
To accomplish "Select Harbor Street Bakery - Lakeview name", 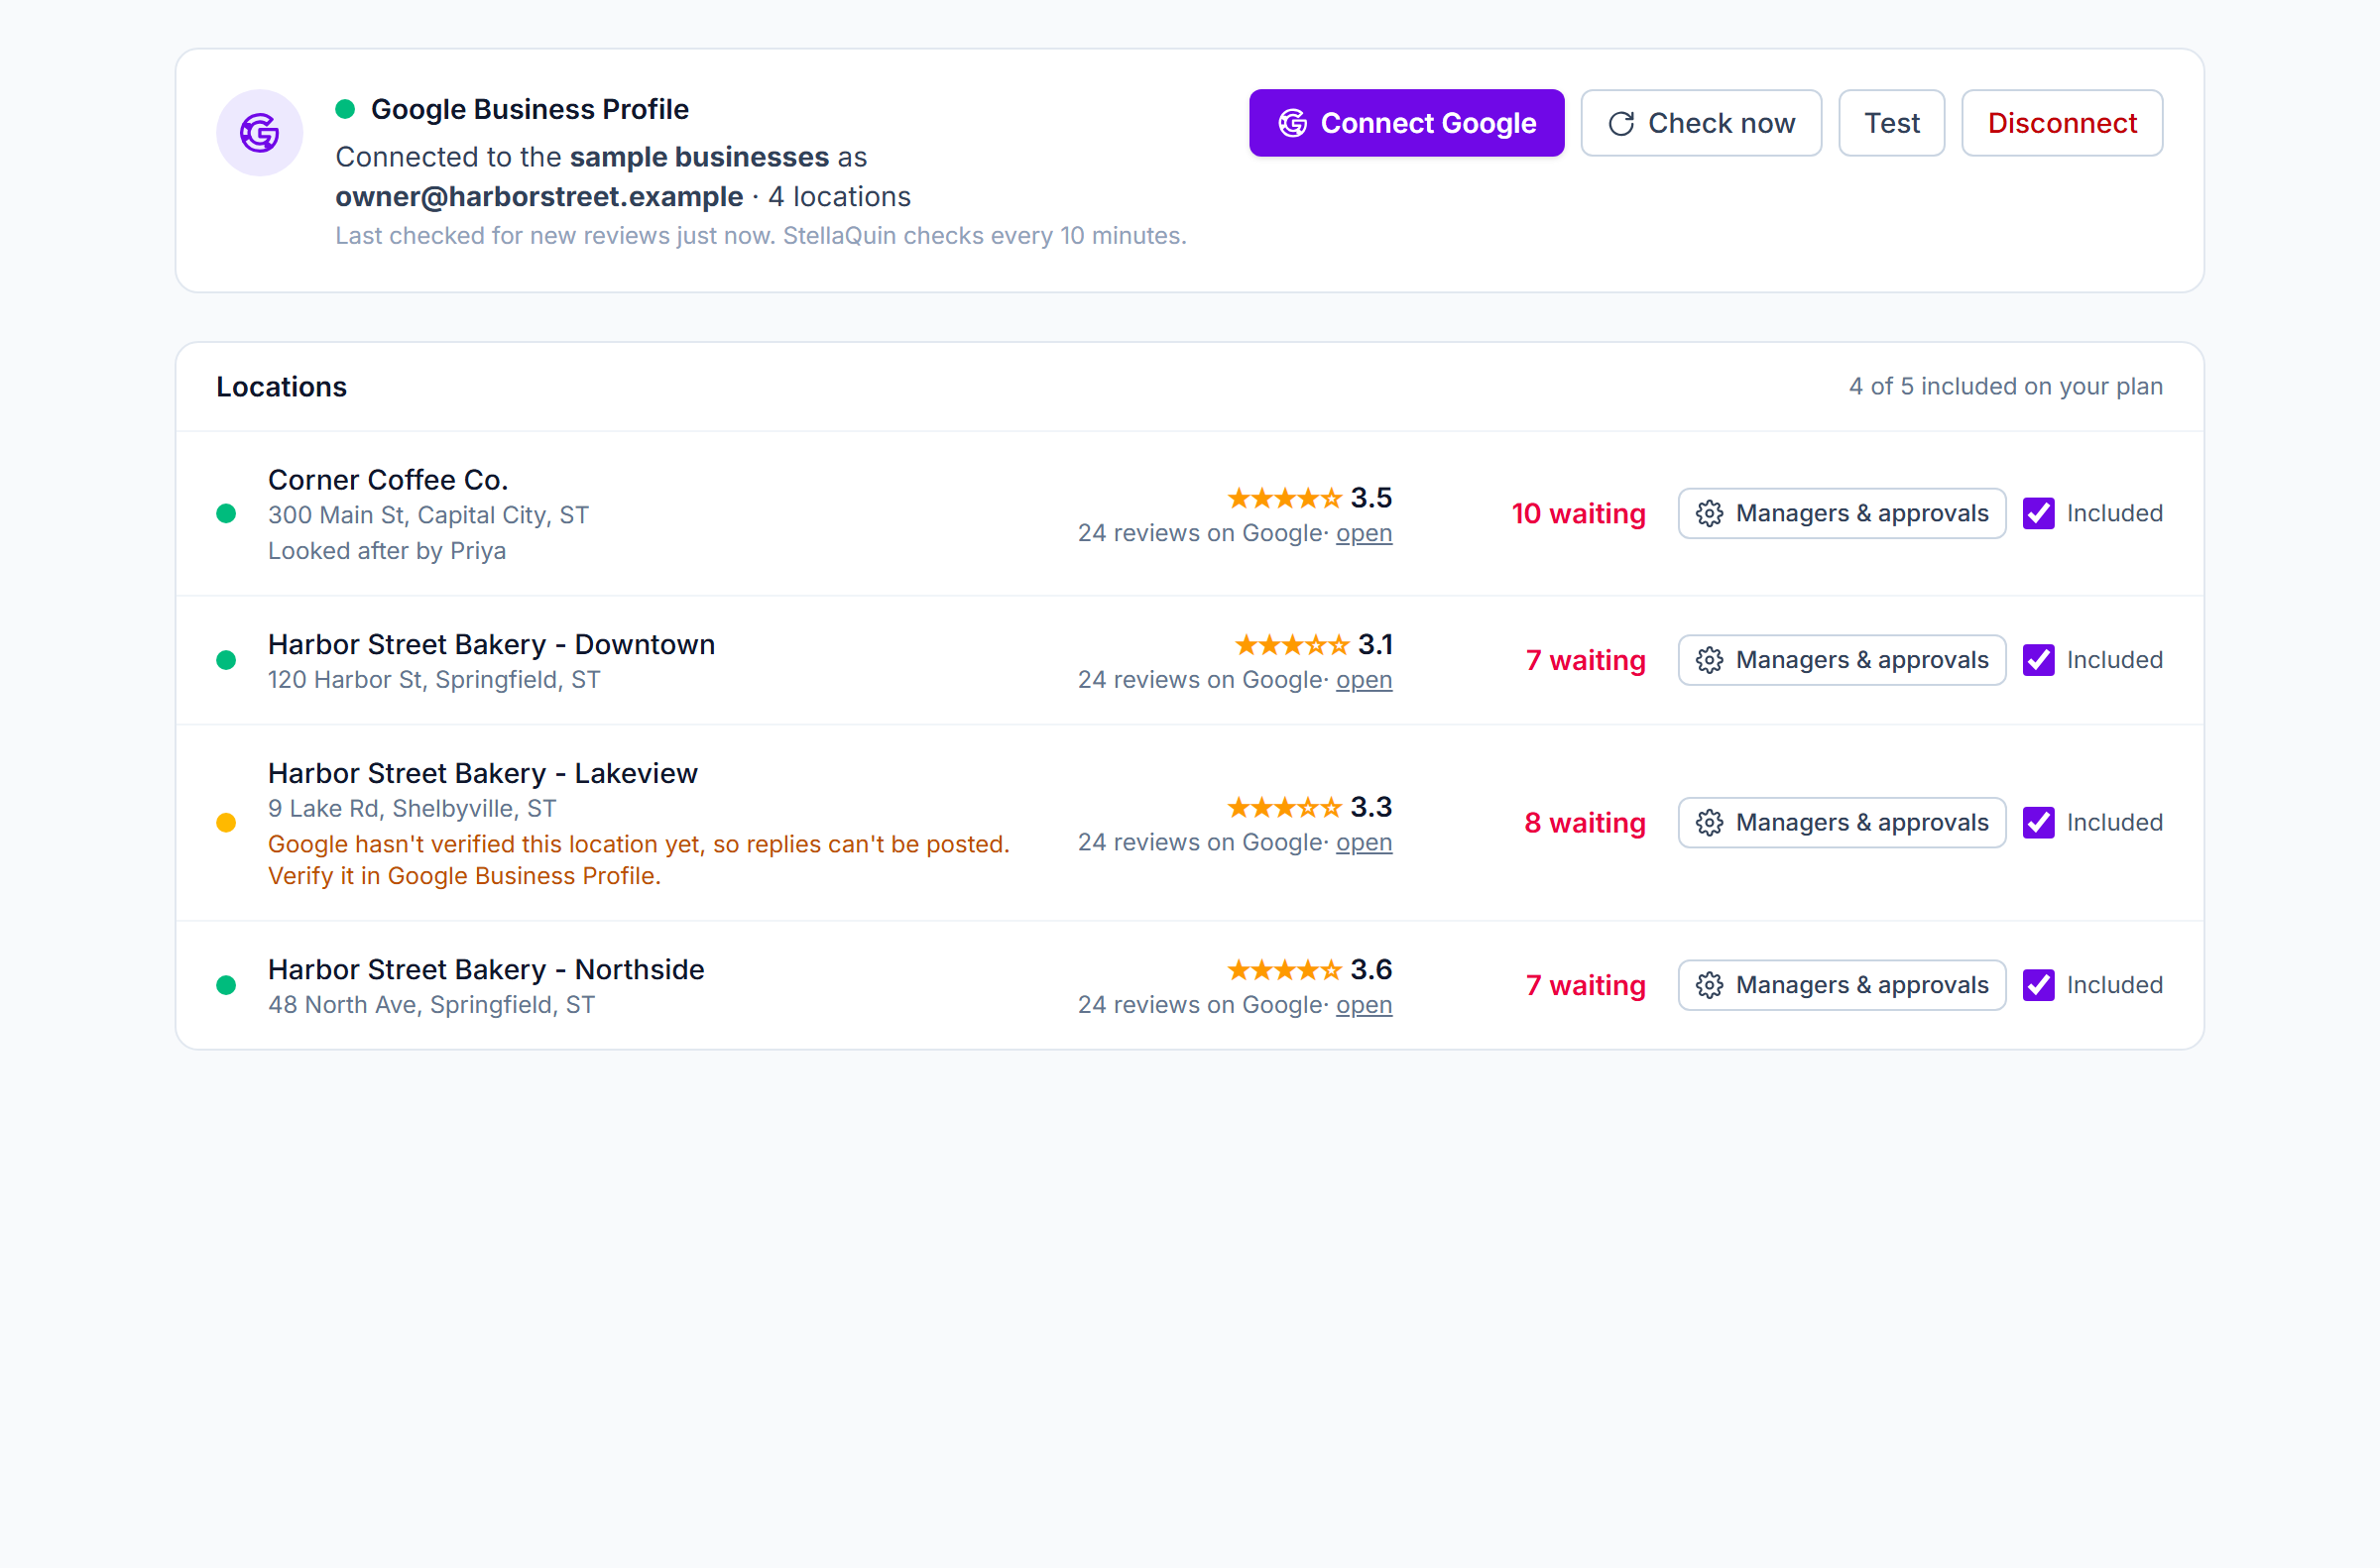I will pyautogui.click(x=482, y=773).
